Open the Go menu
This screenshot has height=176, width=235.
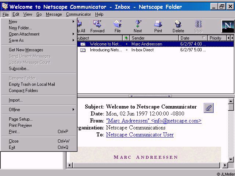pos(39,14)
